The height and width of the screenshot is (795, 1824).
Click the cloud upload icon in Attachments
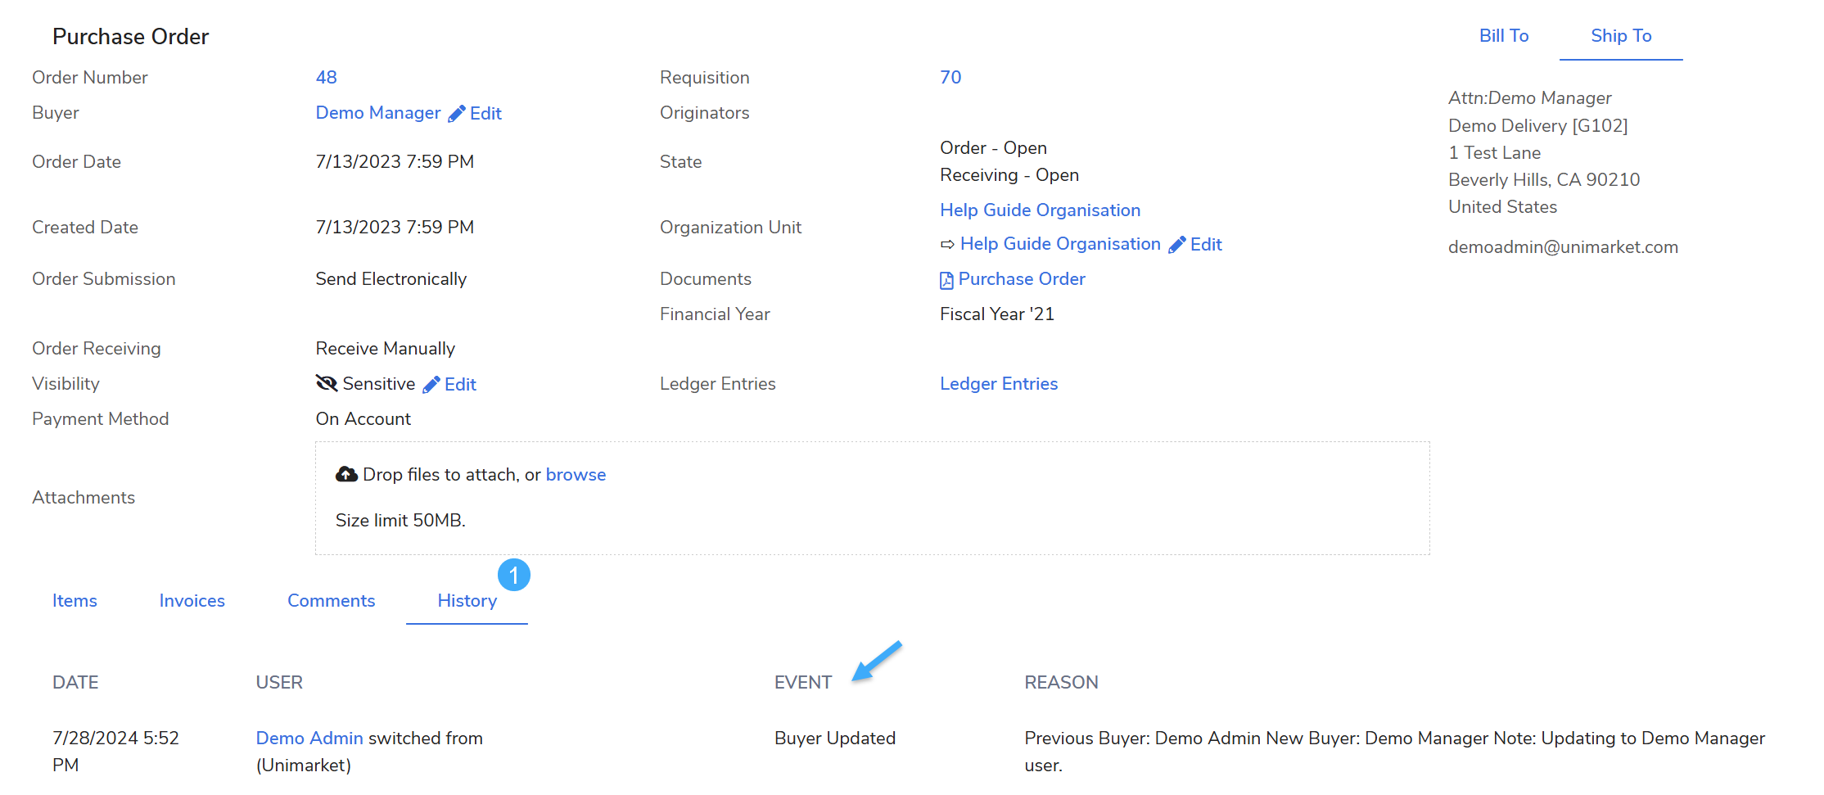[346, 475]
